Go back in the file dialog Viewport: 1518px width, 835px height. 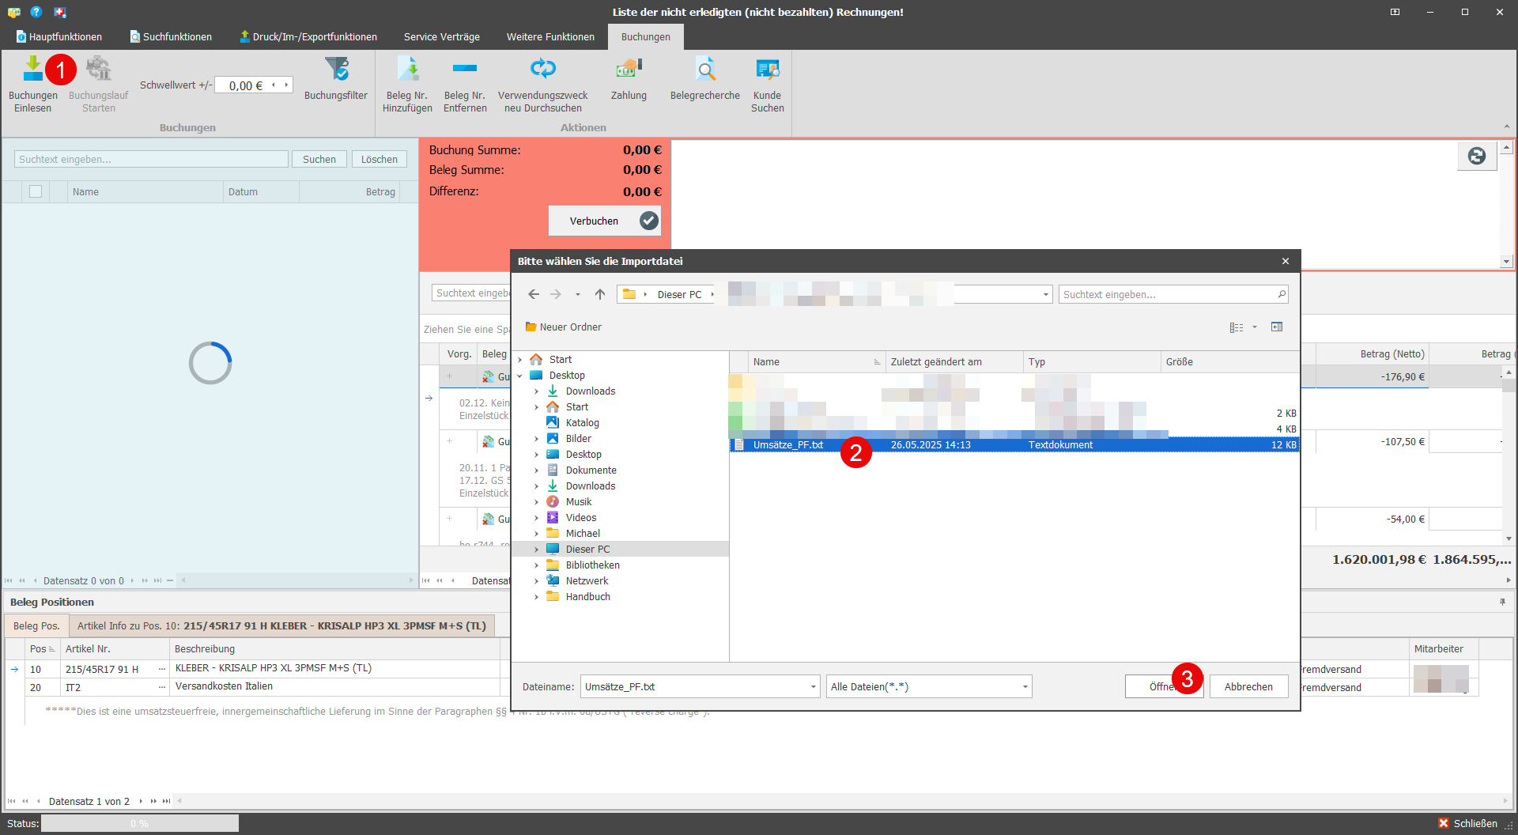click(534, 294)
